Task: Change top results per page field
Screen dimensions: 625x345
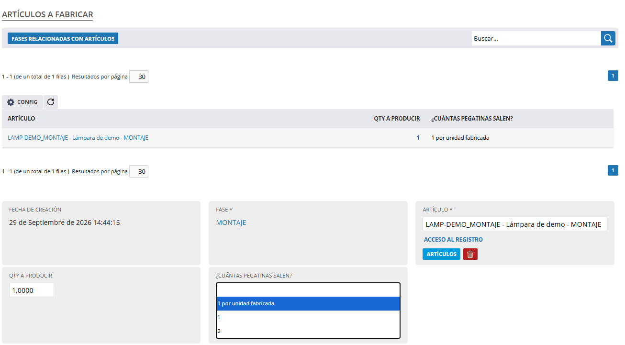Action: pos(139,77)
